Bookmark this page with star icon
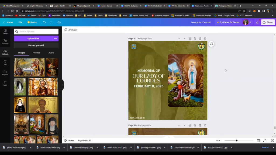 [244, 11]
